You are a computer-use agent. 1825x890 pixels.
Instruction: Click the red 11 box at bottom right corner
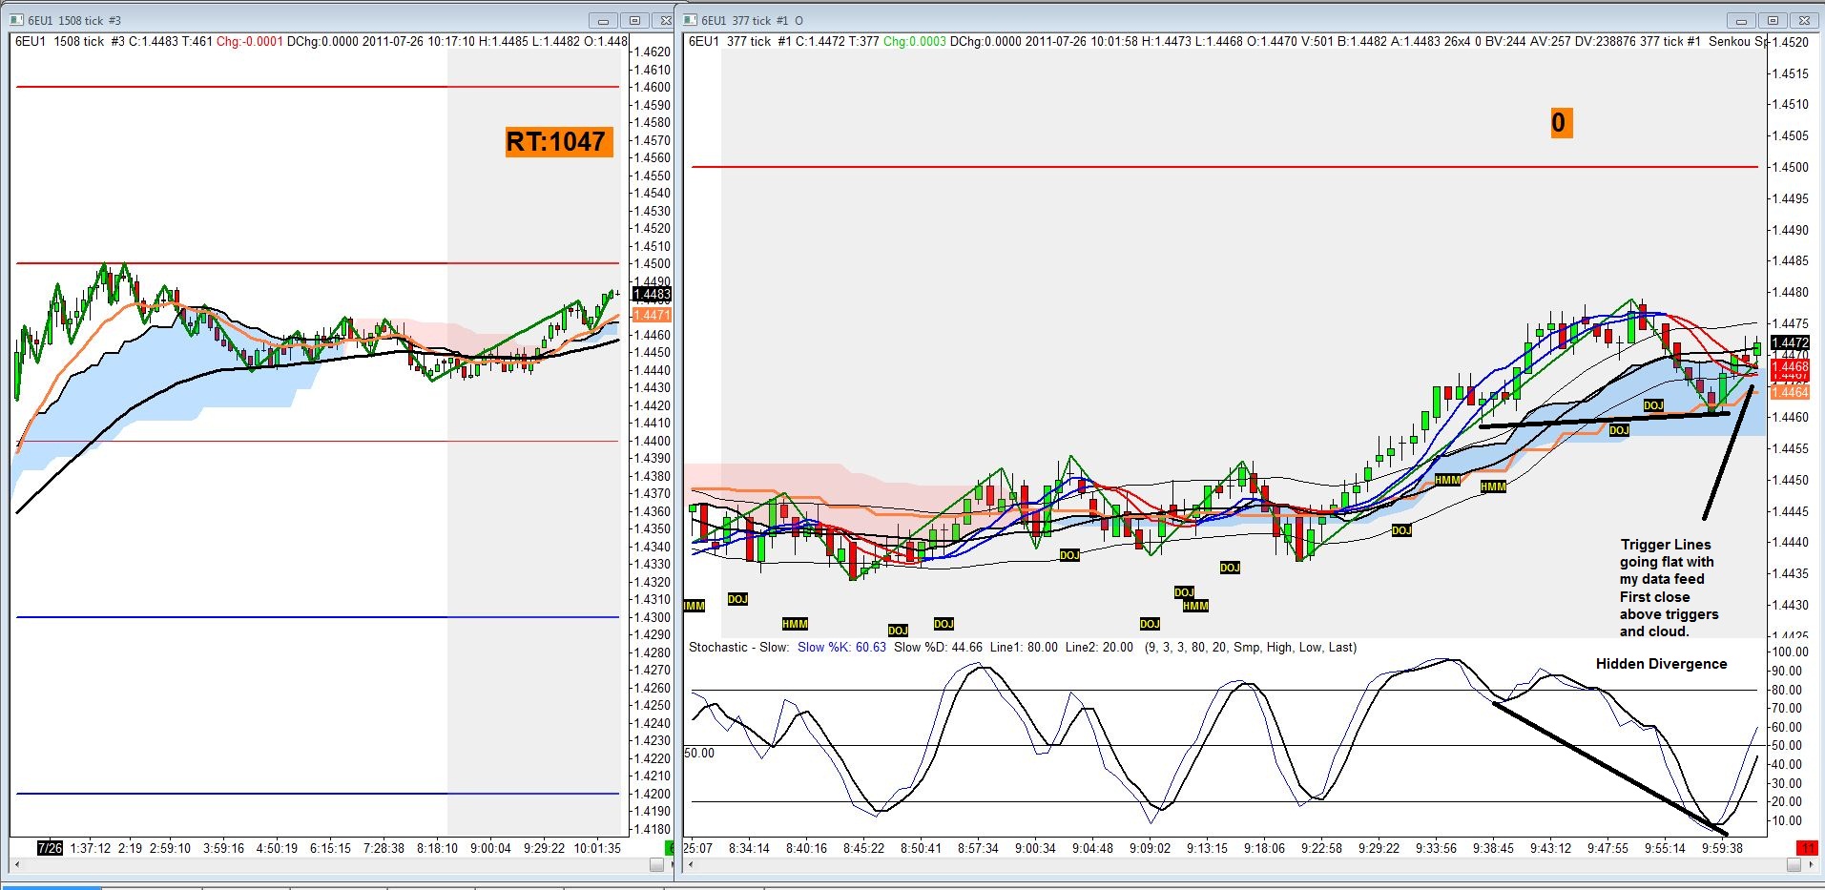1807,848
